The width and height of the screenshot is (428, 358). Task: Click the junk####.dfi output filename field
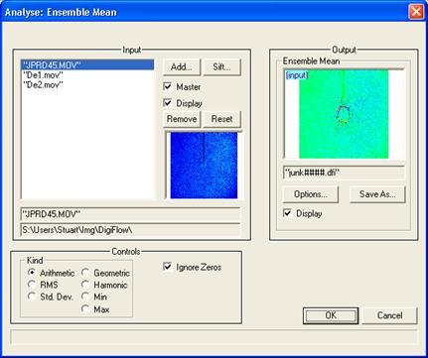pyautogui.click(x=344, y=173)
